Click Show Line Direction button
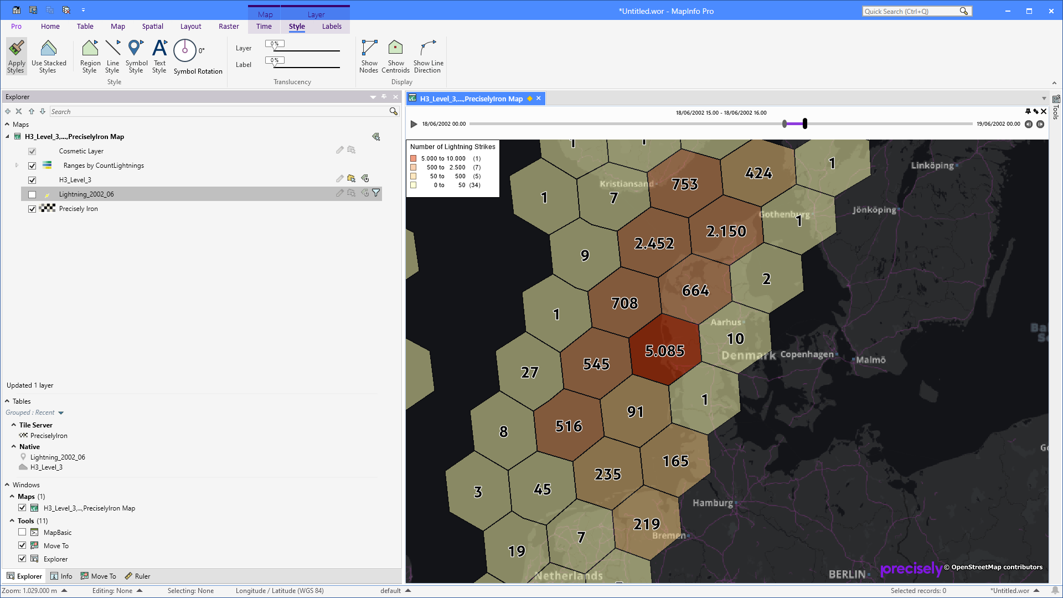Screen dimensions: 1063x598 [428, 55]
